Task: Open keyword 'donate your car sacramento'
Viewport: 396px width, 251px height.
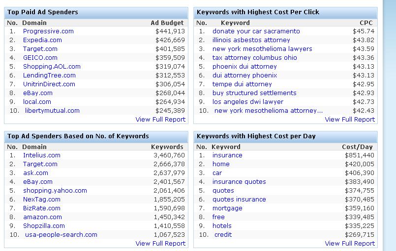Action: click(x=256, y=31)
